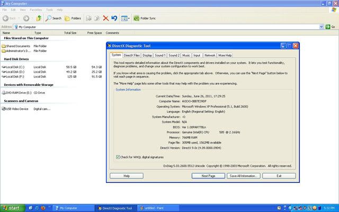Switch to the More Help tab
339x212 pixels.
[x=225, y=55]
